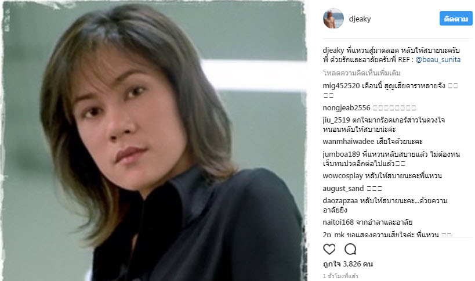Open commenter mig452520's profile
The height and width of the screenshot is (281, 475).
pos(341,86)
